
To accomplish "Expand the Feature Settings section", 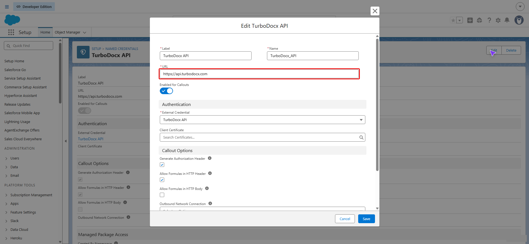I will (6, 212).
